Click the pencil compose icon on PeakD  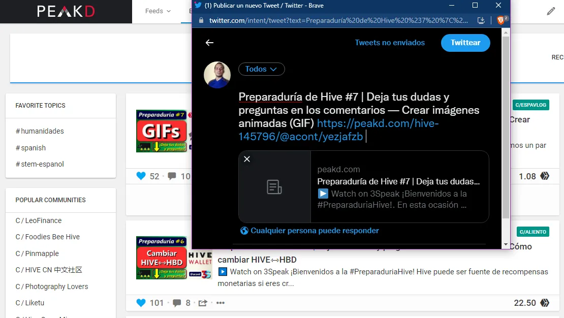(551, 12)
